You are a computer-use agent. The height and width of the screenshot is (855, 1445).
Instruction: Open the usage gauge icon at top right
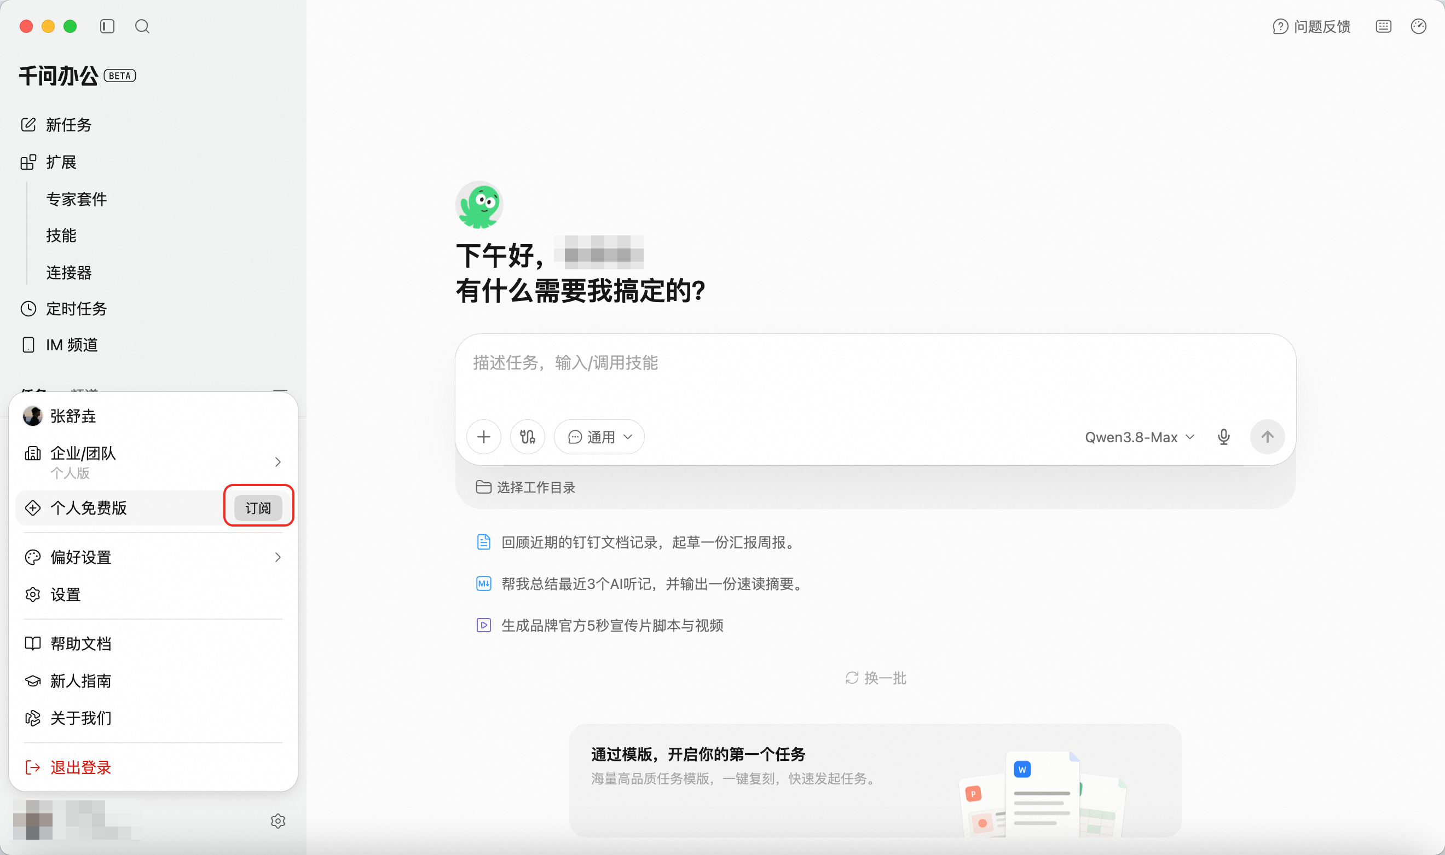coord(1419,26)
